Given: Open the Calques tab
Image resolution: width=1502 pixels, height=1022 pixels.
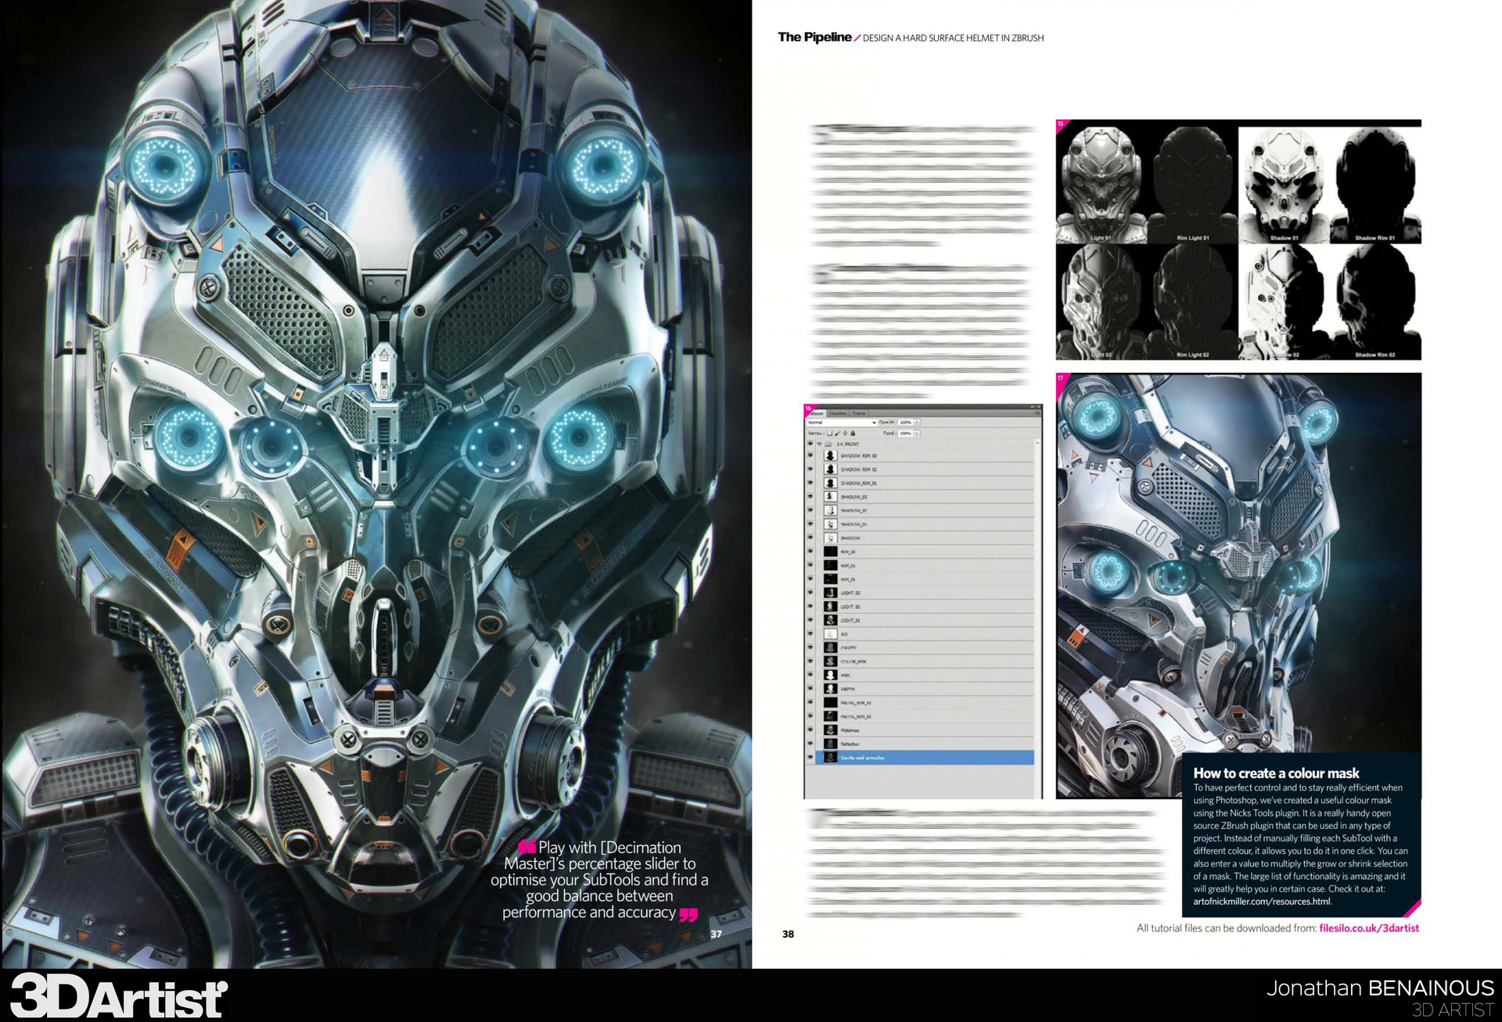Looking at the screenshot, I should point(817,414).
